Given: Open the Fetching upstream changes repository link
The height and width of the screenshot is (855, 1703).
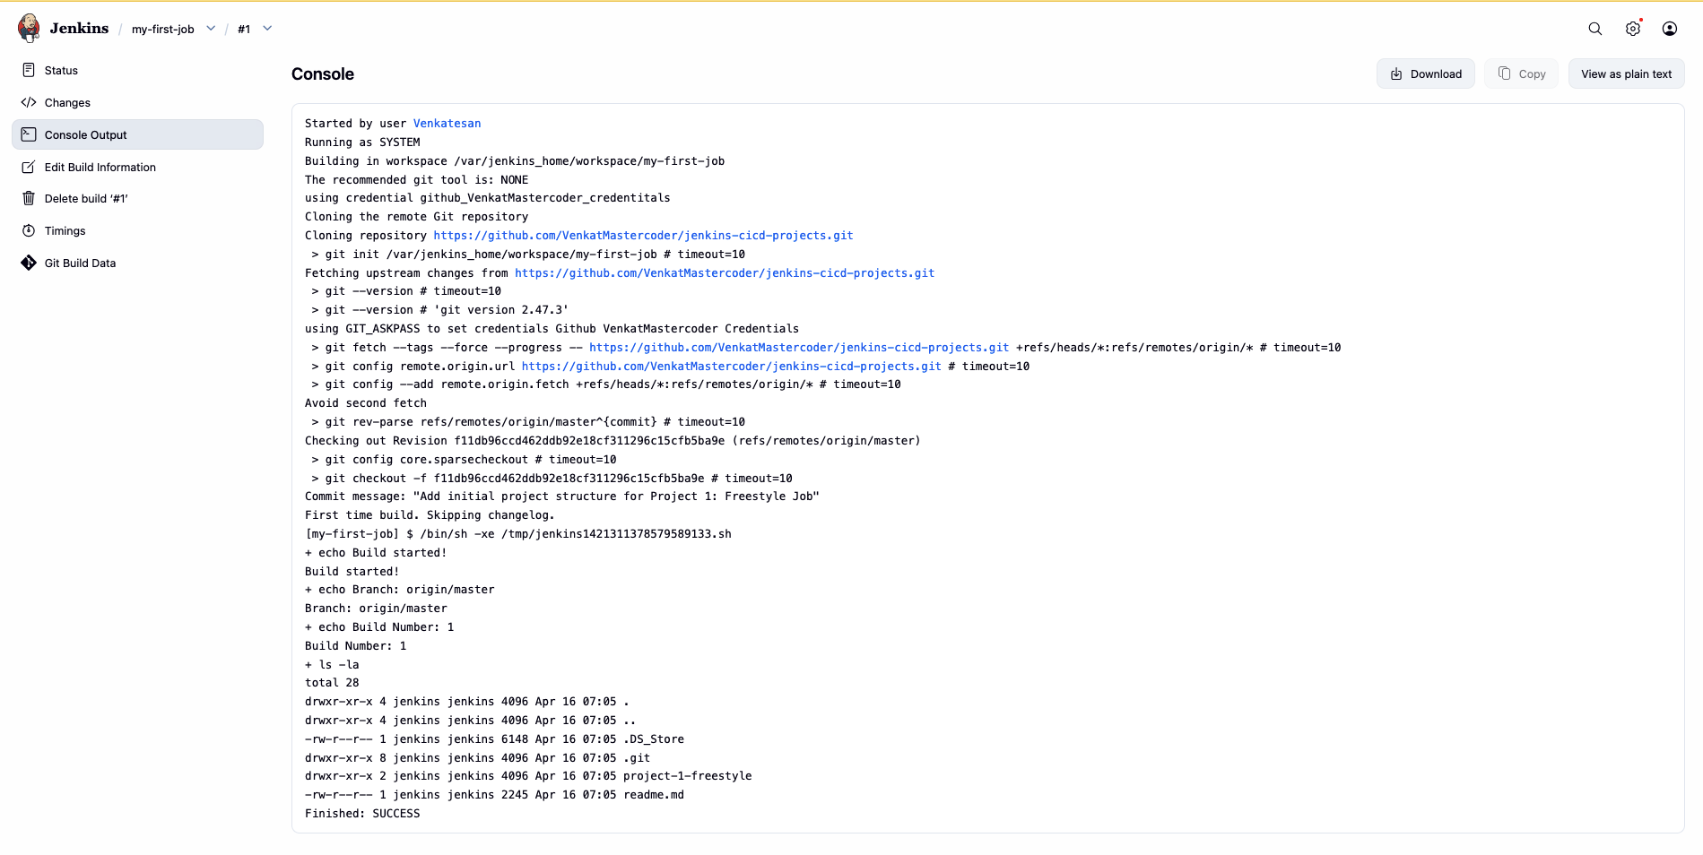Looking at the screenshot, I should (725, 273).
